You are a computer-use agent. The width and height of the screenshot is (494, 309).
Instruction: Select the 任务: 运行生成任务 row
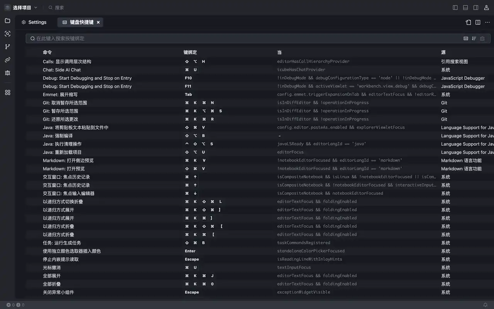260,243
